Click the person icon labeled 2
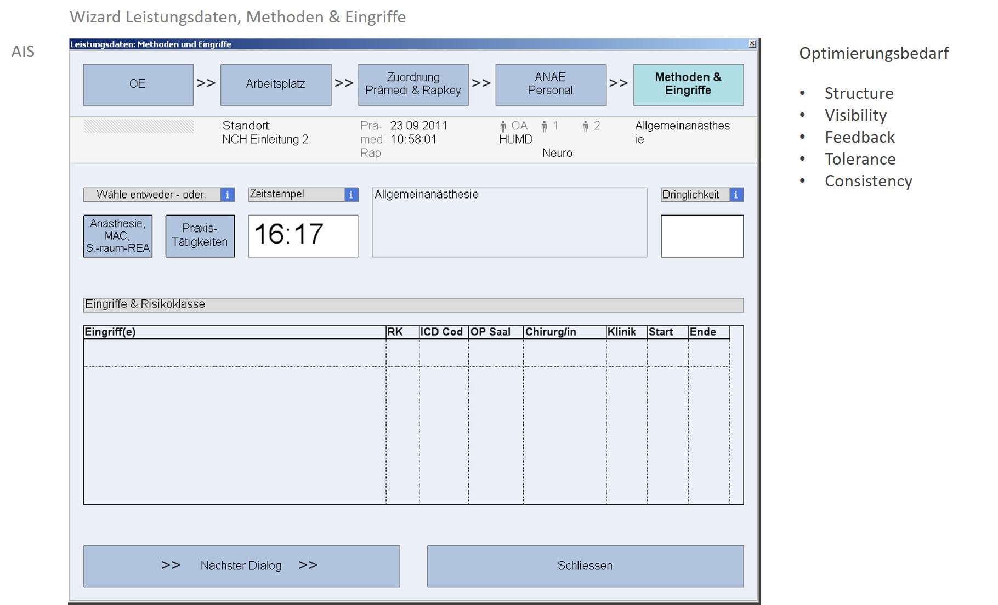The width and height of the screenshot is (998, 605). tap(585, 127)
